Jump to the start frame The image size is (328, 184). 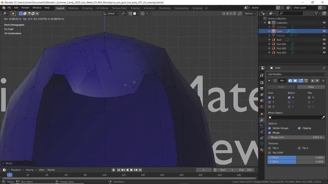(x=118, y=170)
